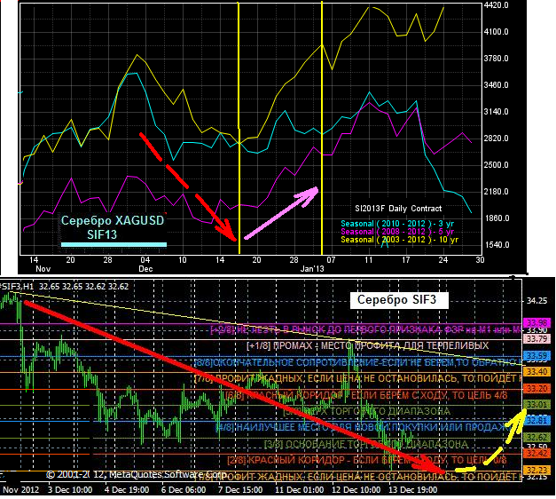The height and width of the screenshot is (499, 556).
Task: Select the '04' date tick above Dec
Action: point(145,260)
